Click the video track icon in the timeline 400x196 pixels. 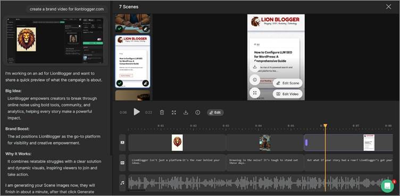click(122, 142)
